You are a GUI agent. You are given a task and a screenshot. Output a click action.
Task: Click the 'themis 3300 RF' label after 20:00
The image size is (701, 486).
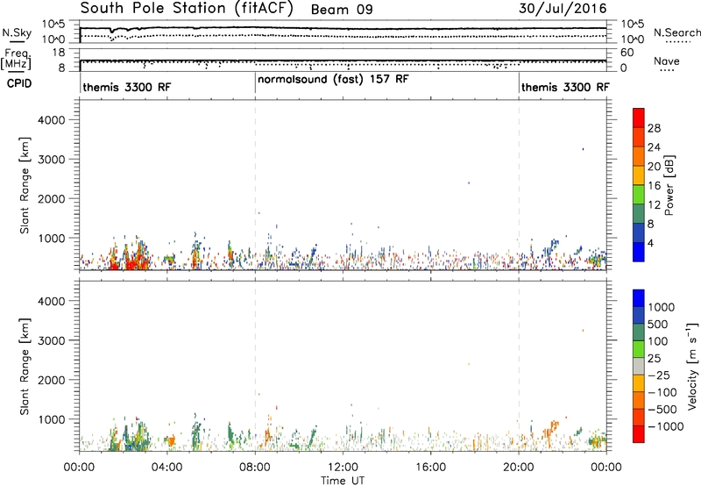coord(565,87)
